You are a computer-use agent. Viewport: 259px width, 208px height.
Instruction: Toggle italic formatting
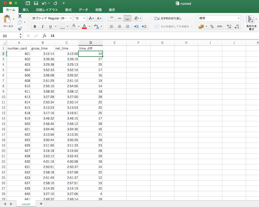click(x=43, y=26)
